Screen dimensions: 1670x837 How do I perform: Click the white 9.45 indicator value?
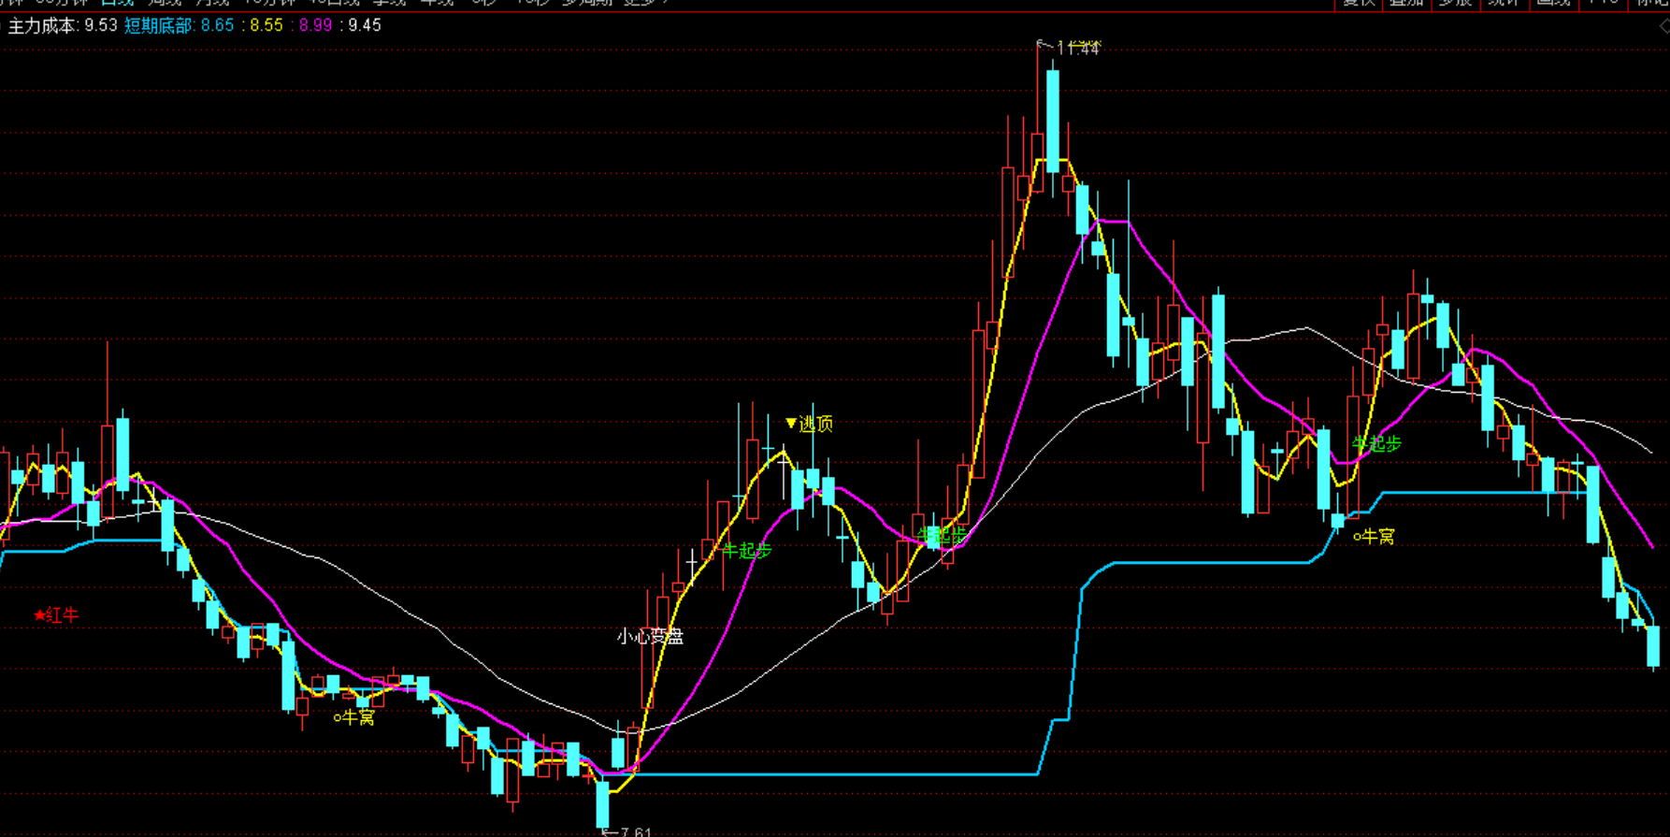(x=365, y=25)
